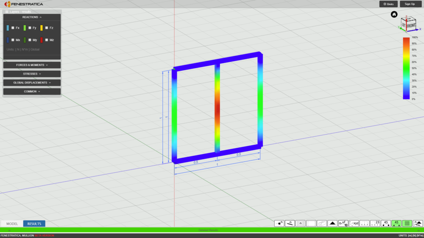Image resolution: width=424 pixels, height=238 pixels.
Task: Toggle 3D profile rendering icon
Action: (x=322, y=224)
